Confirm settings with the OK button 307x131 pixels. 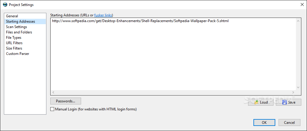coord(264,122)
